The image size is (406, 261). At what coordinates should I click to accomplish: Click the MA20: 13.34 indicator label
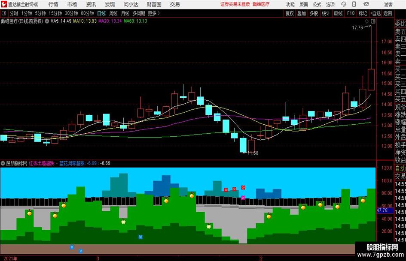[110, 21]
